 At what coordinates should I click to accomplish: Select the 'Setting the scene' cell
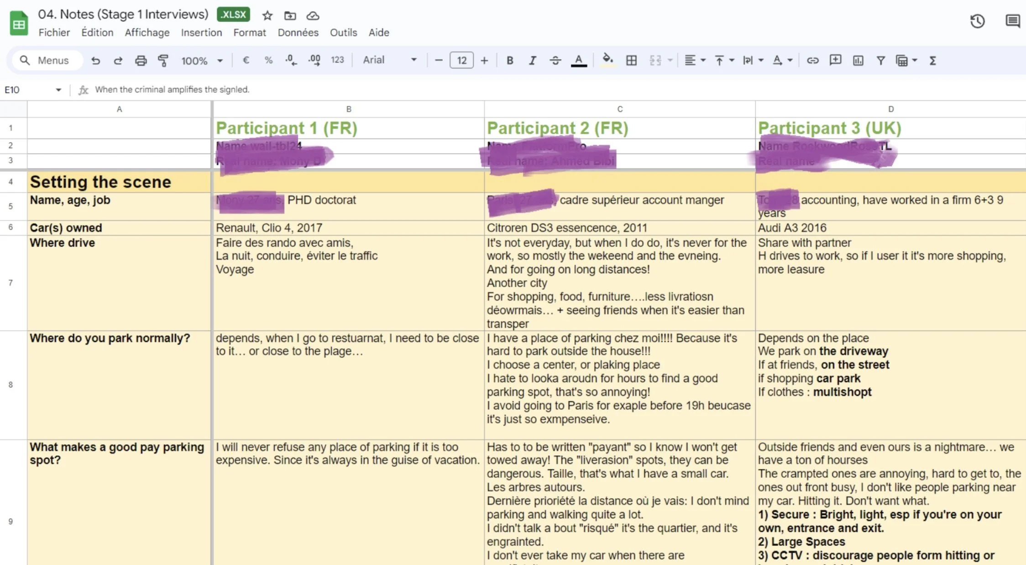point(119,182)
